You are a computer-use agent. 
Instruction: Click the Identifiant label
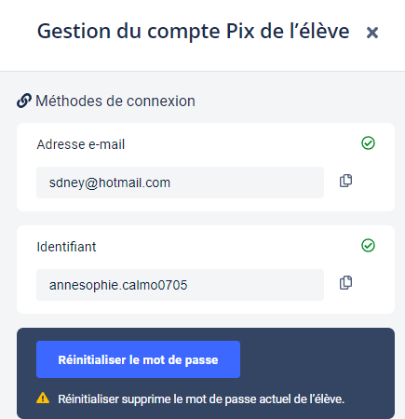66,247
